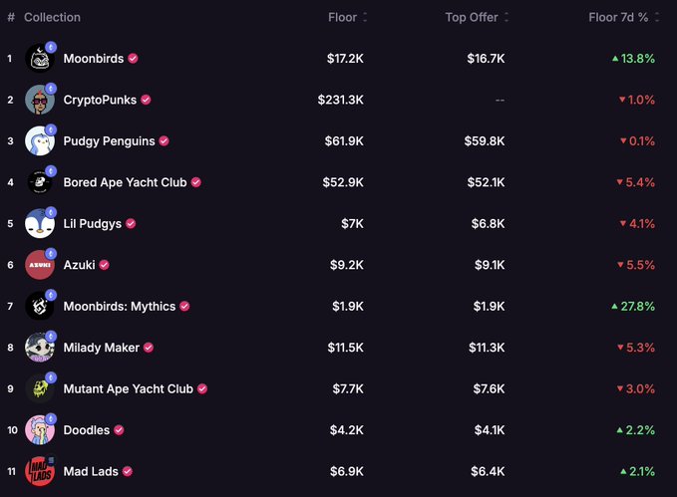Image resolution: width=677 pixels, height=497 pixels.
Task: Open the Doodles pink avatar icon
Action: [x=40, y=430]
